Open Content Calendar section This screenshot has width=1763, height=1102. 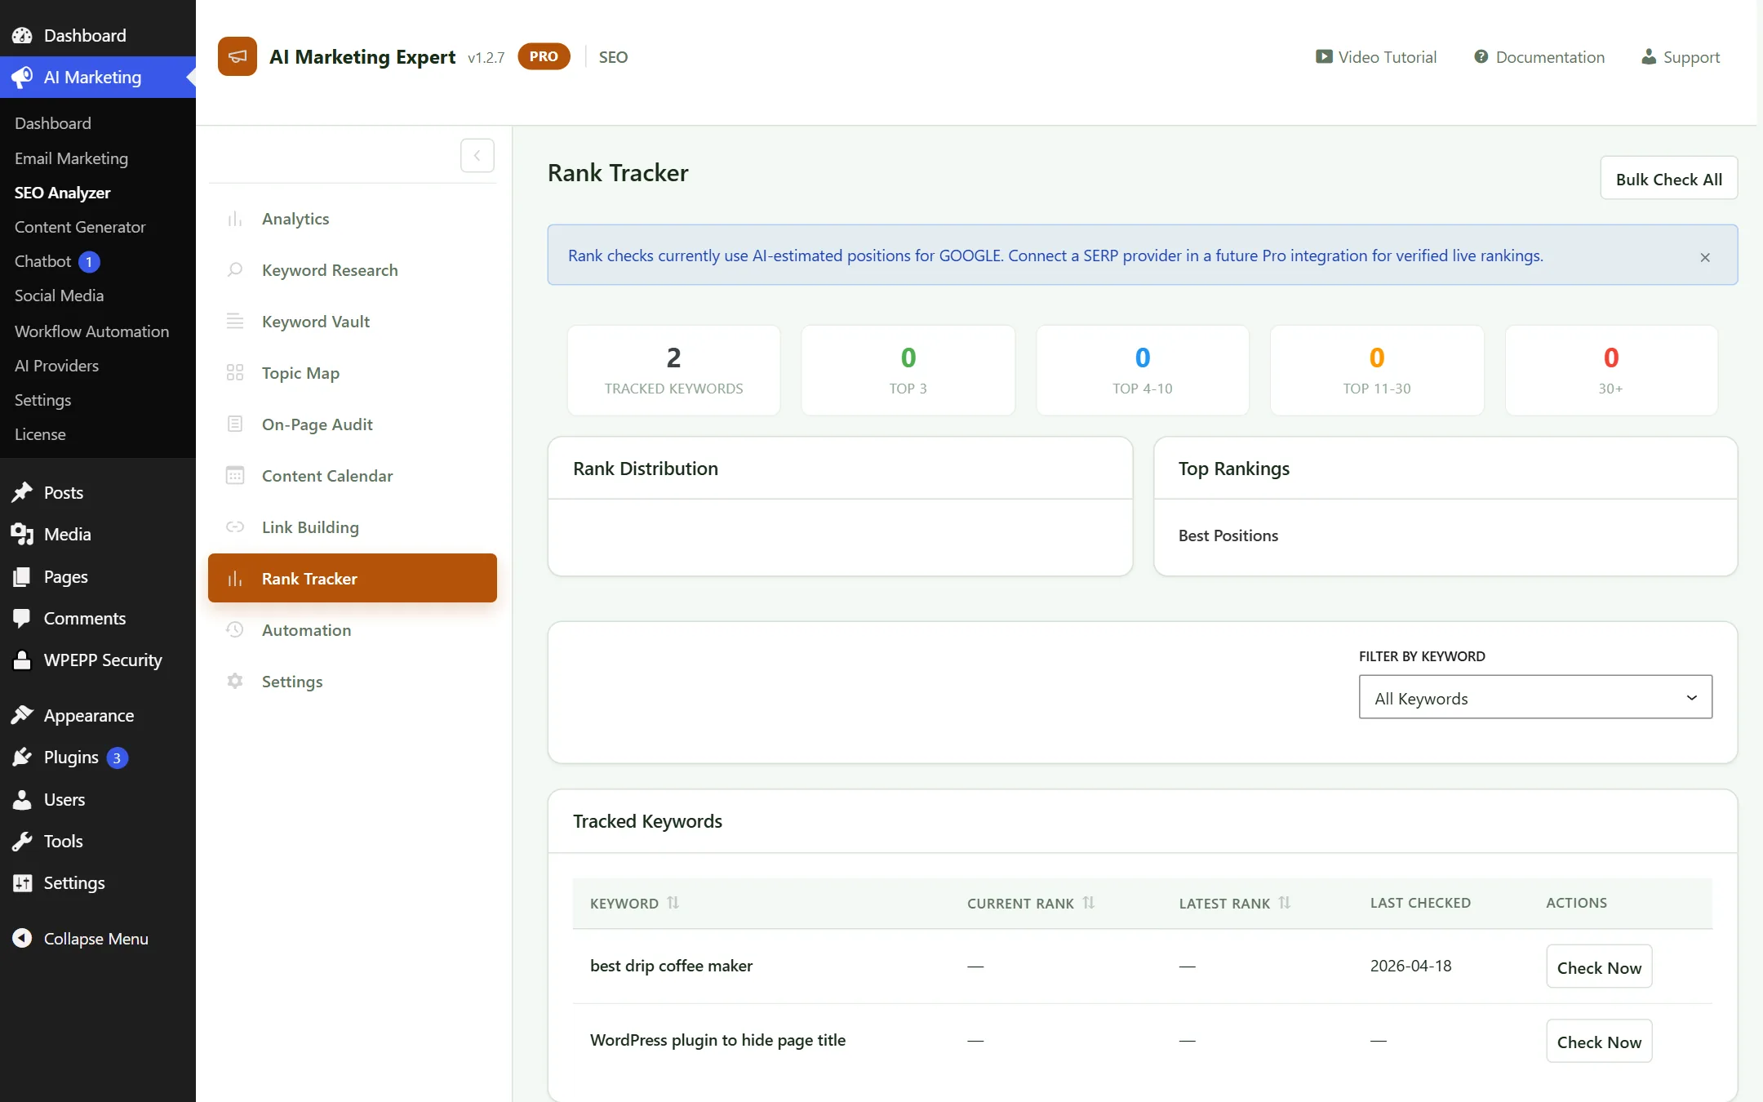(353, 476)
